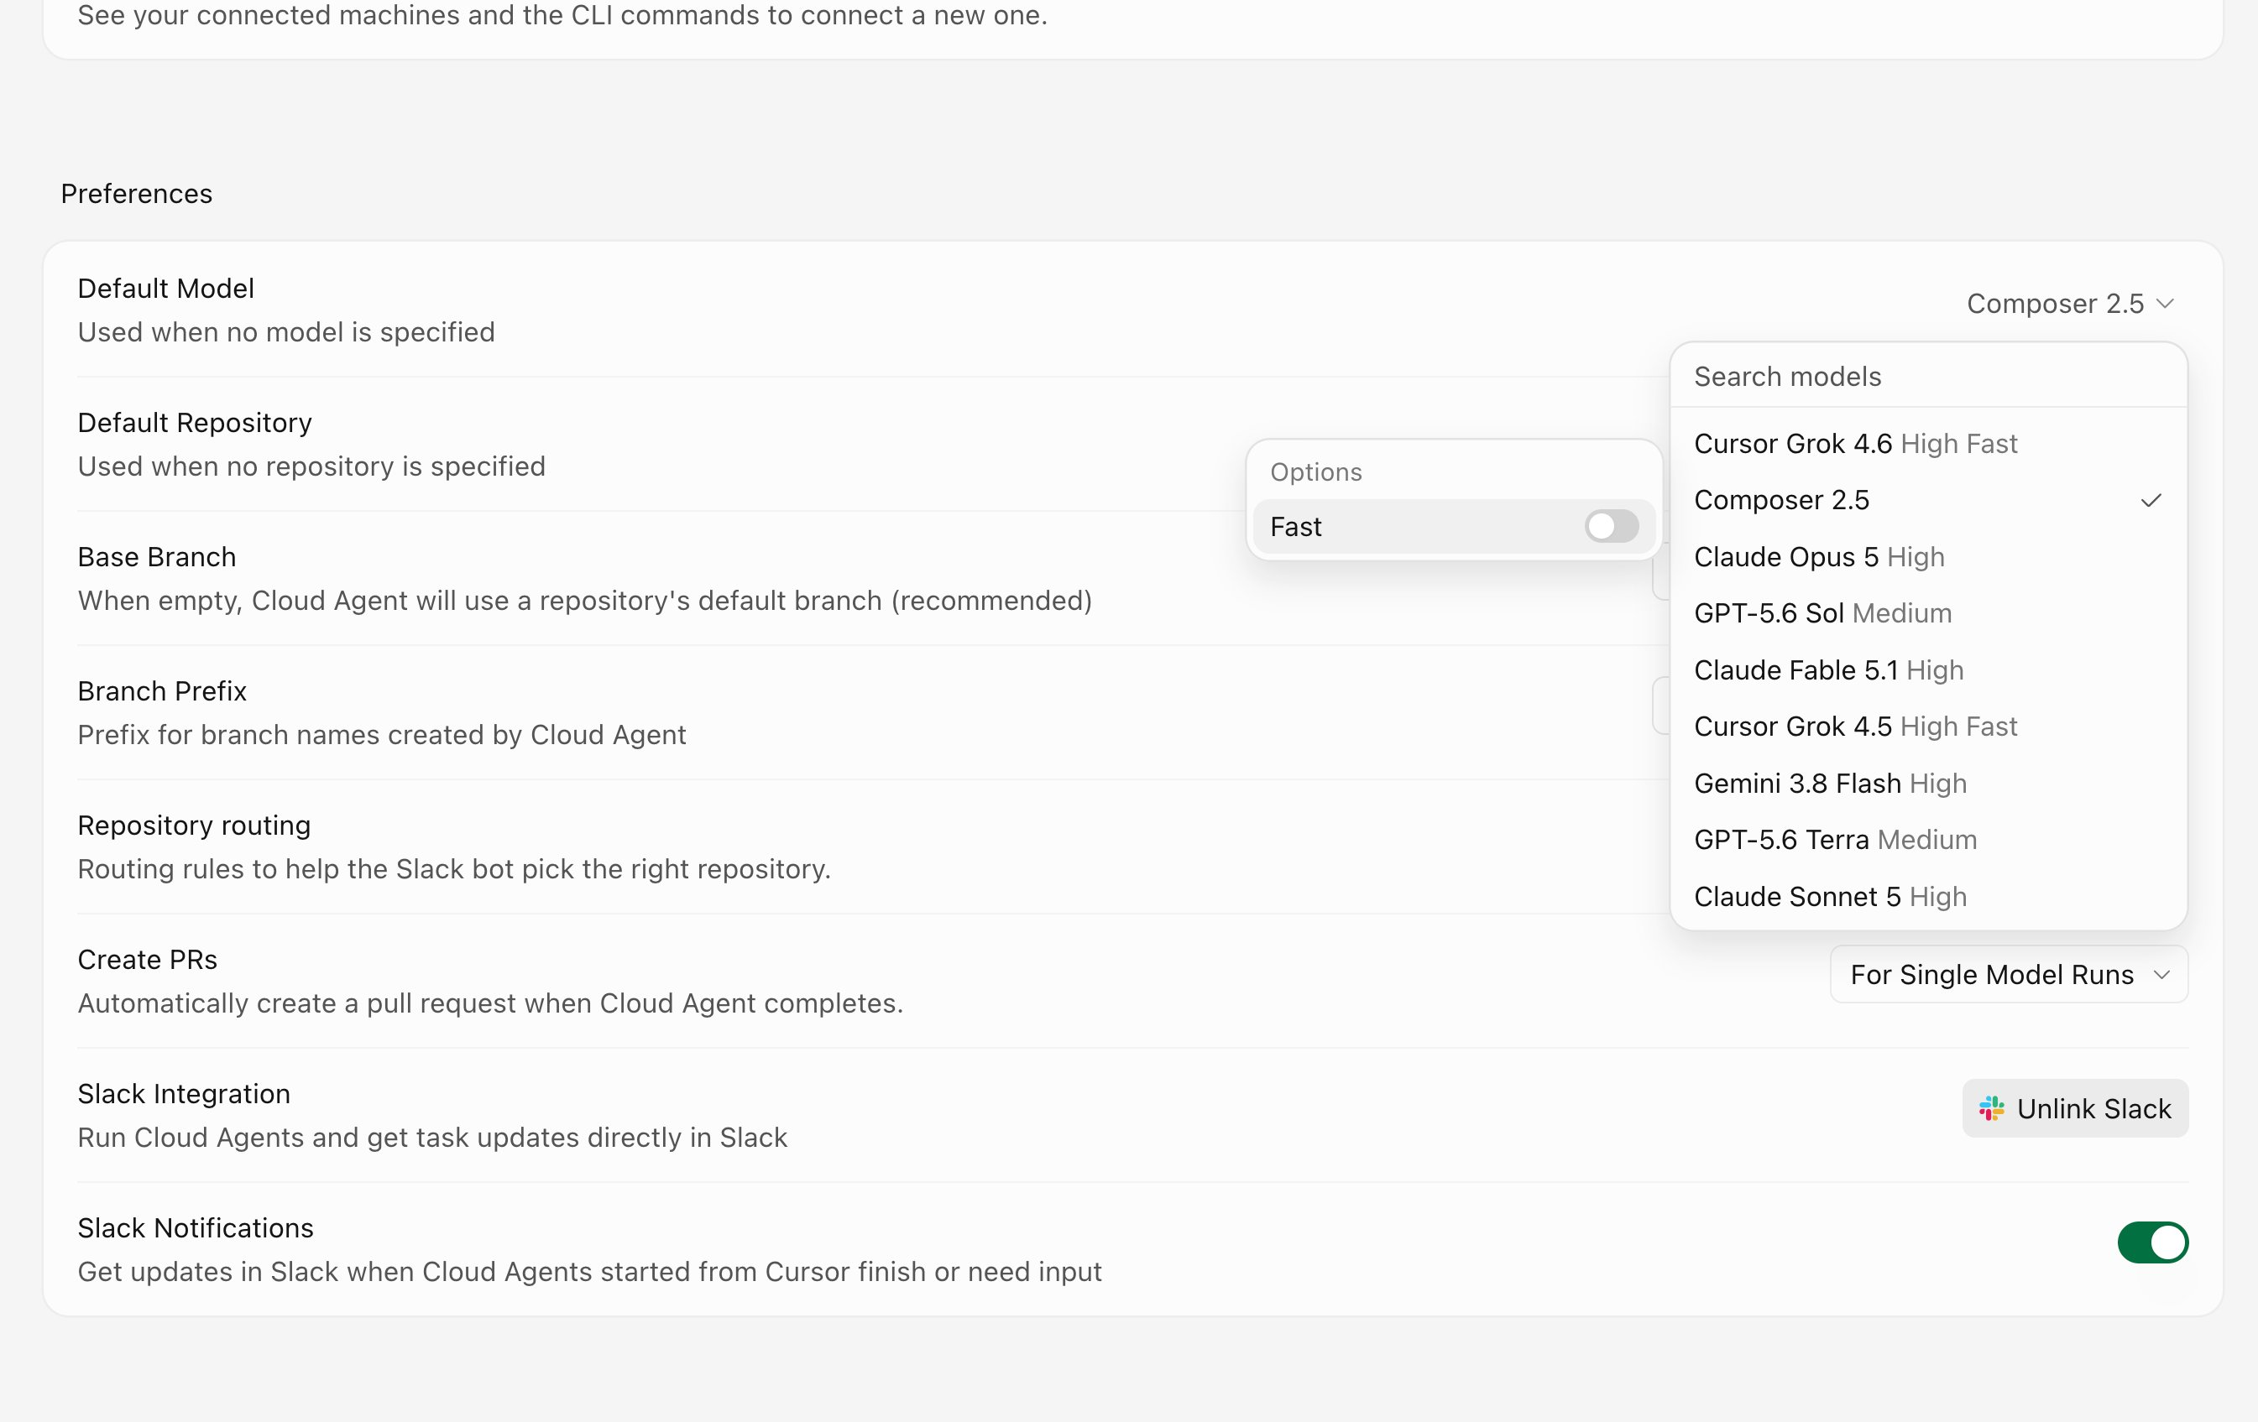Choose Cursor Grok 4.5 High Fast model
The width and height of the screenshot is (2258, 1422).
tap(1928, 727)
